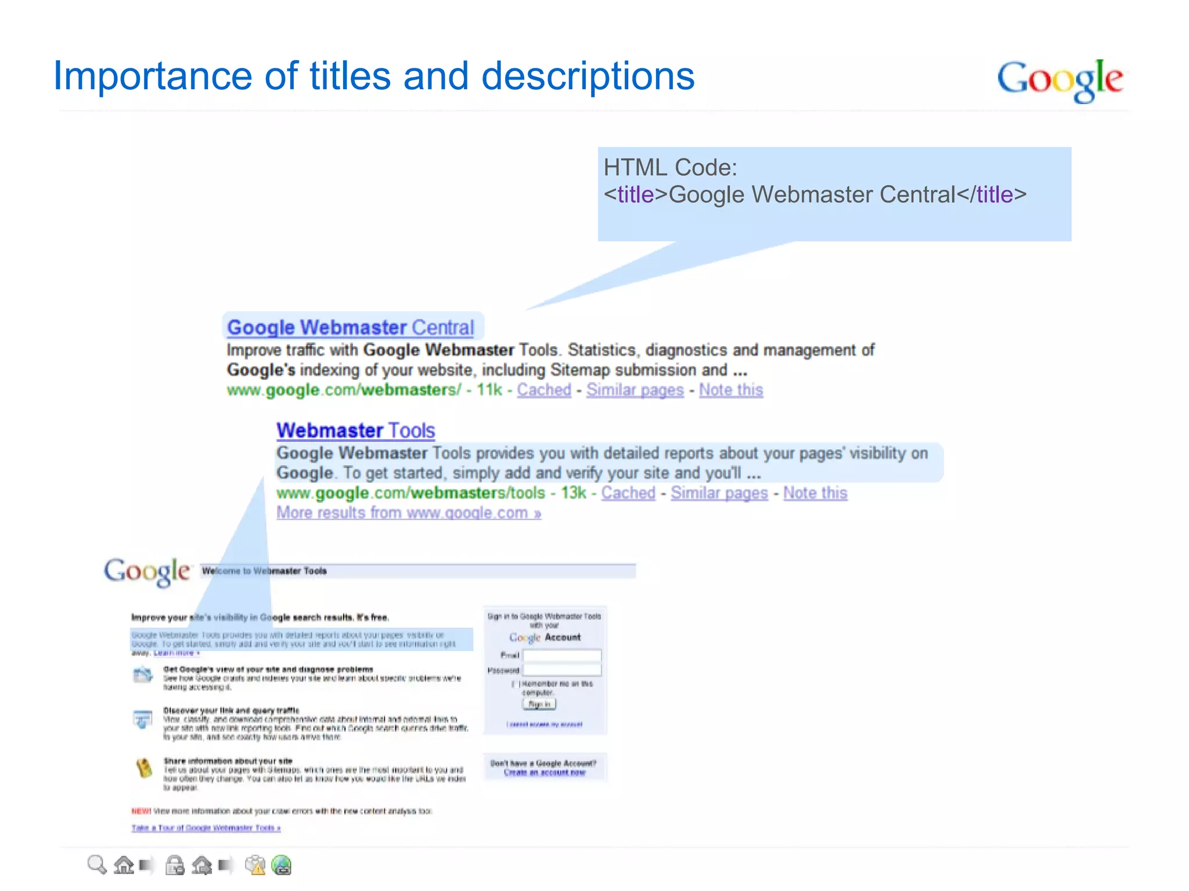Click Create an account now link

545,773
